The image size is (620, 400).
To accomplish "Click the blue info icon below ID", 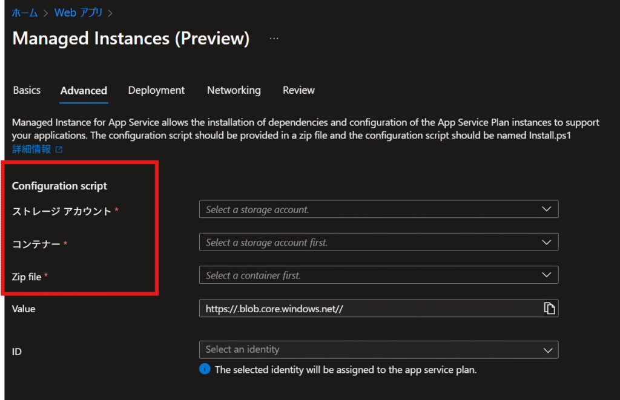I will click(205, 369).
